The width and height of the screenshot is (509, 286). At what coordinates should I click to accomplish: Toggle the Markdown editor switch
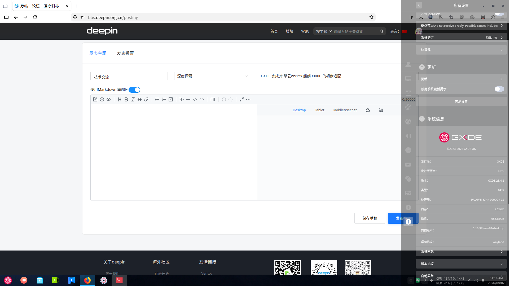pyautogui.click(x=134, y=90)
